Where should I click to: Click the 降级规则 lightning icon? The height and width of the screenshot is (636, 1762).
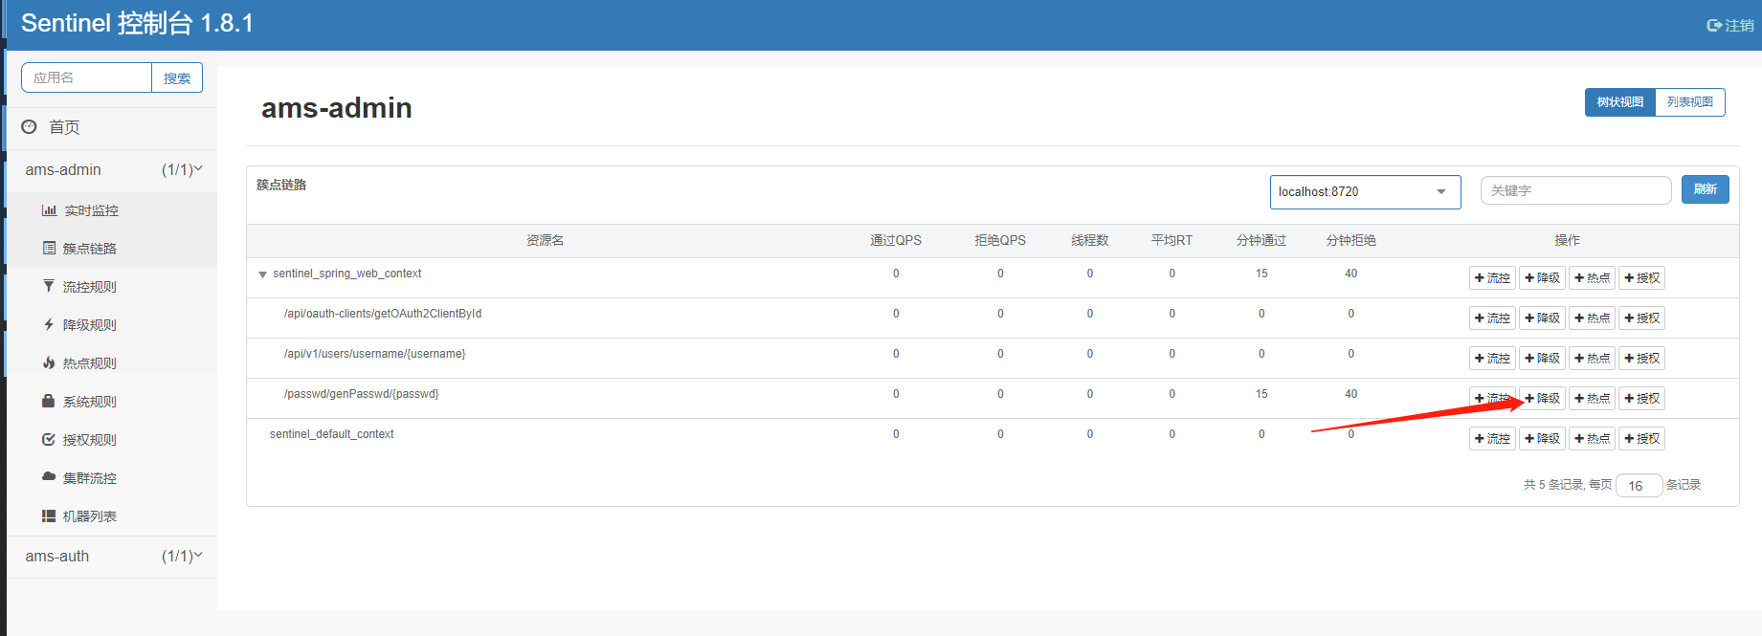click(49, 325)
